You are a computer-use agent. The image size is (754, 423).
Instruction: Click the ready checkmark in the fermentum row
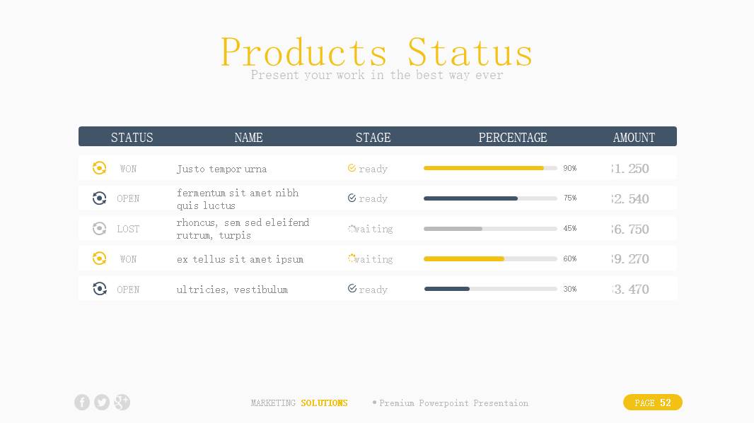[352, 198]
